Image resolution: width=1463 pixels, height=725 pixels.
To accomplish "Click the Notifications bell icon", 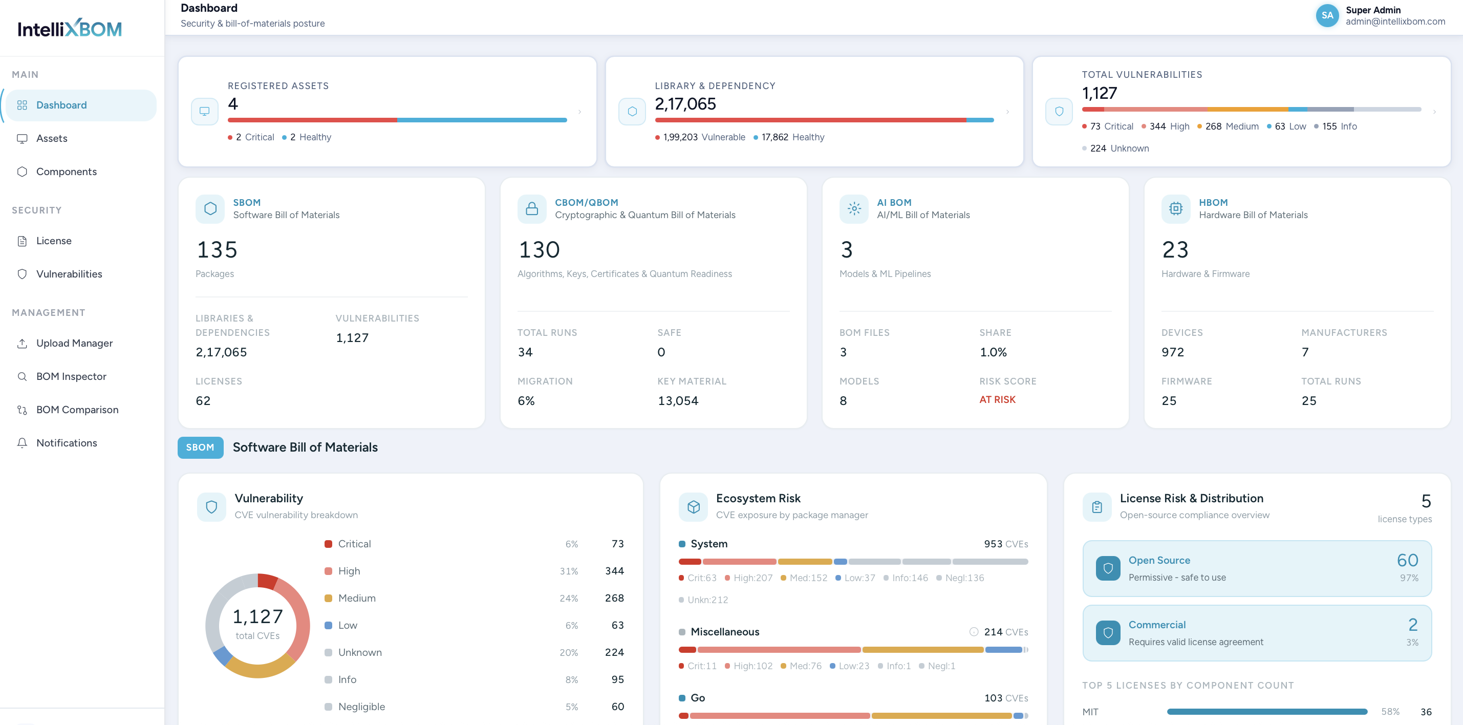I will 22,443.
